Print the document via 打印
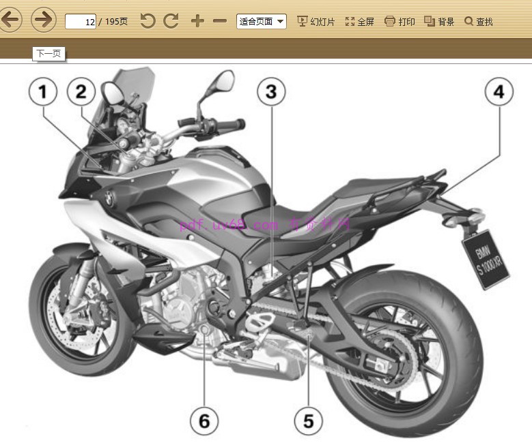The height and width of the screenshot is (445, 532). [x=400, y=22]
